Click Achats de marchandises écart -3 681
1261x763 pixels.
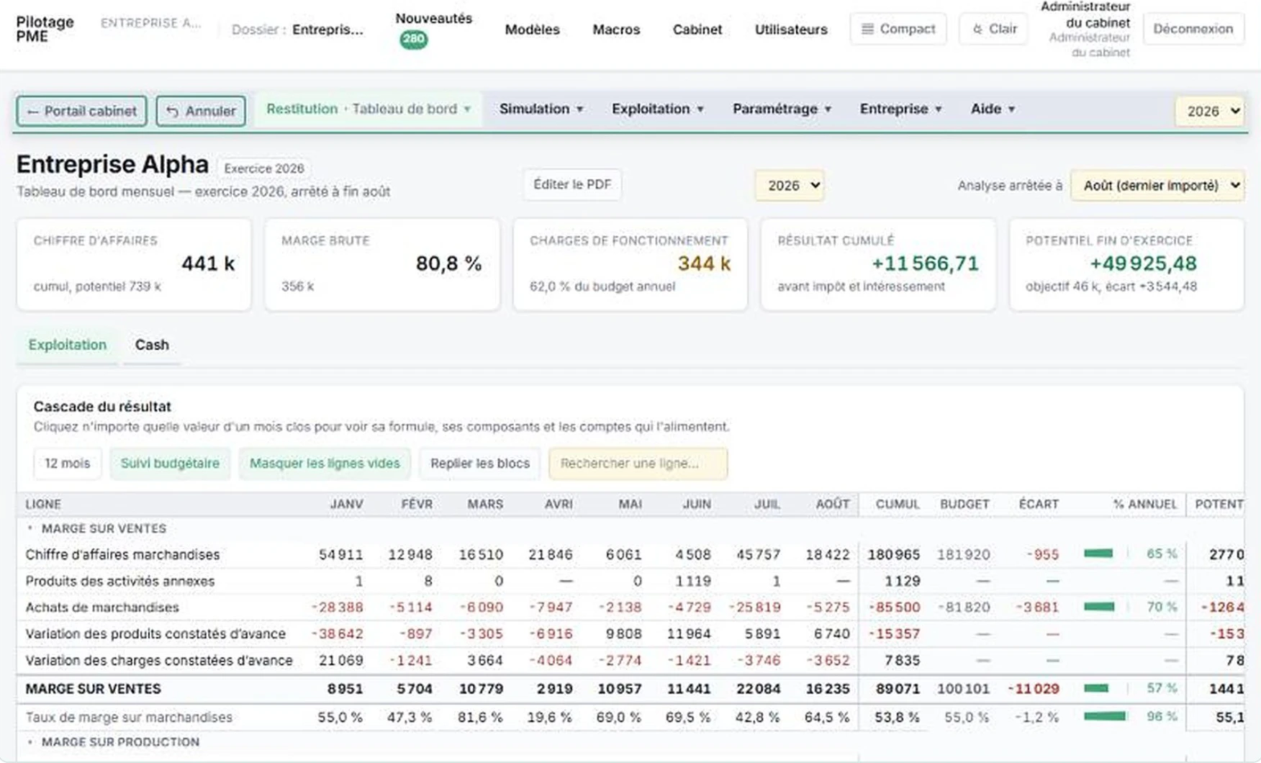1037,607
